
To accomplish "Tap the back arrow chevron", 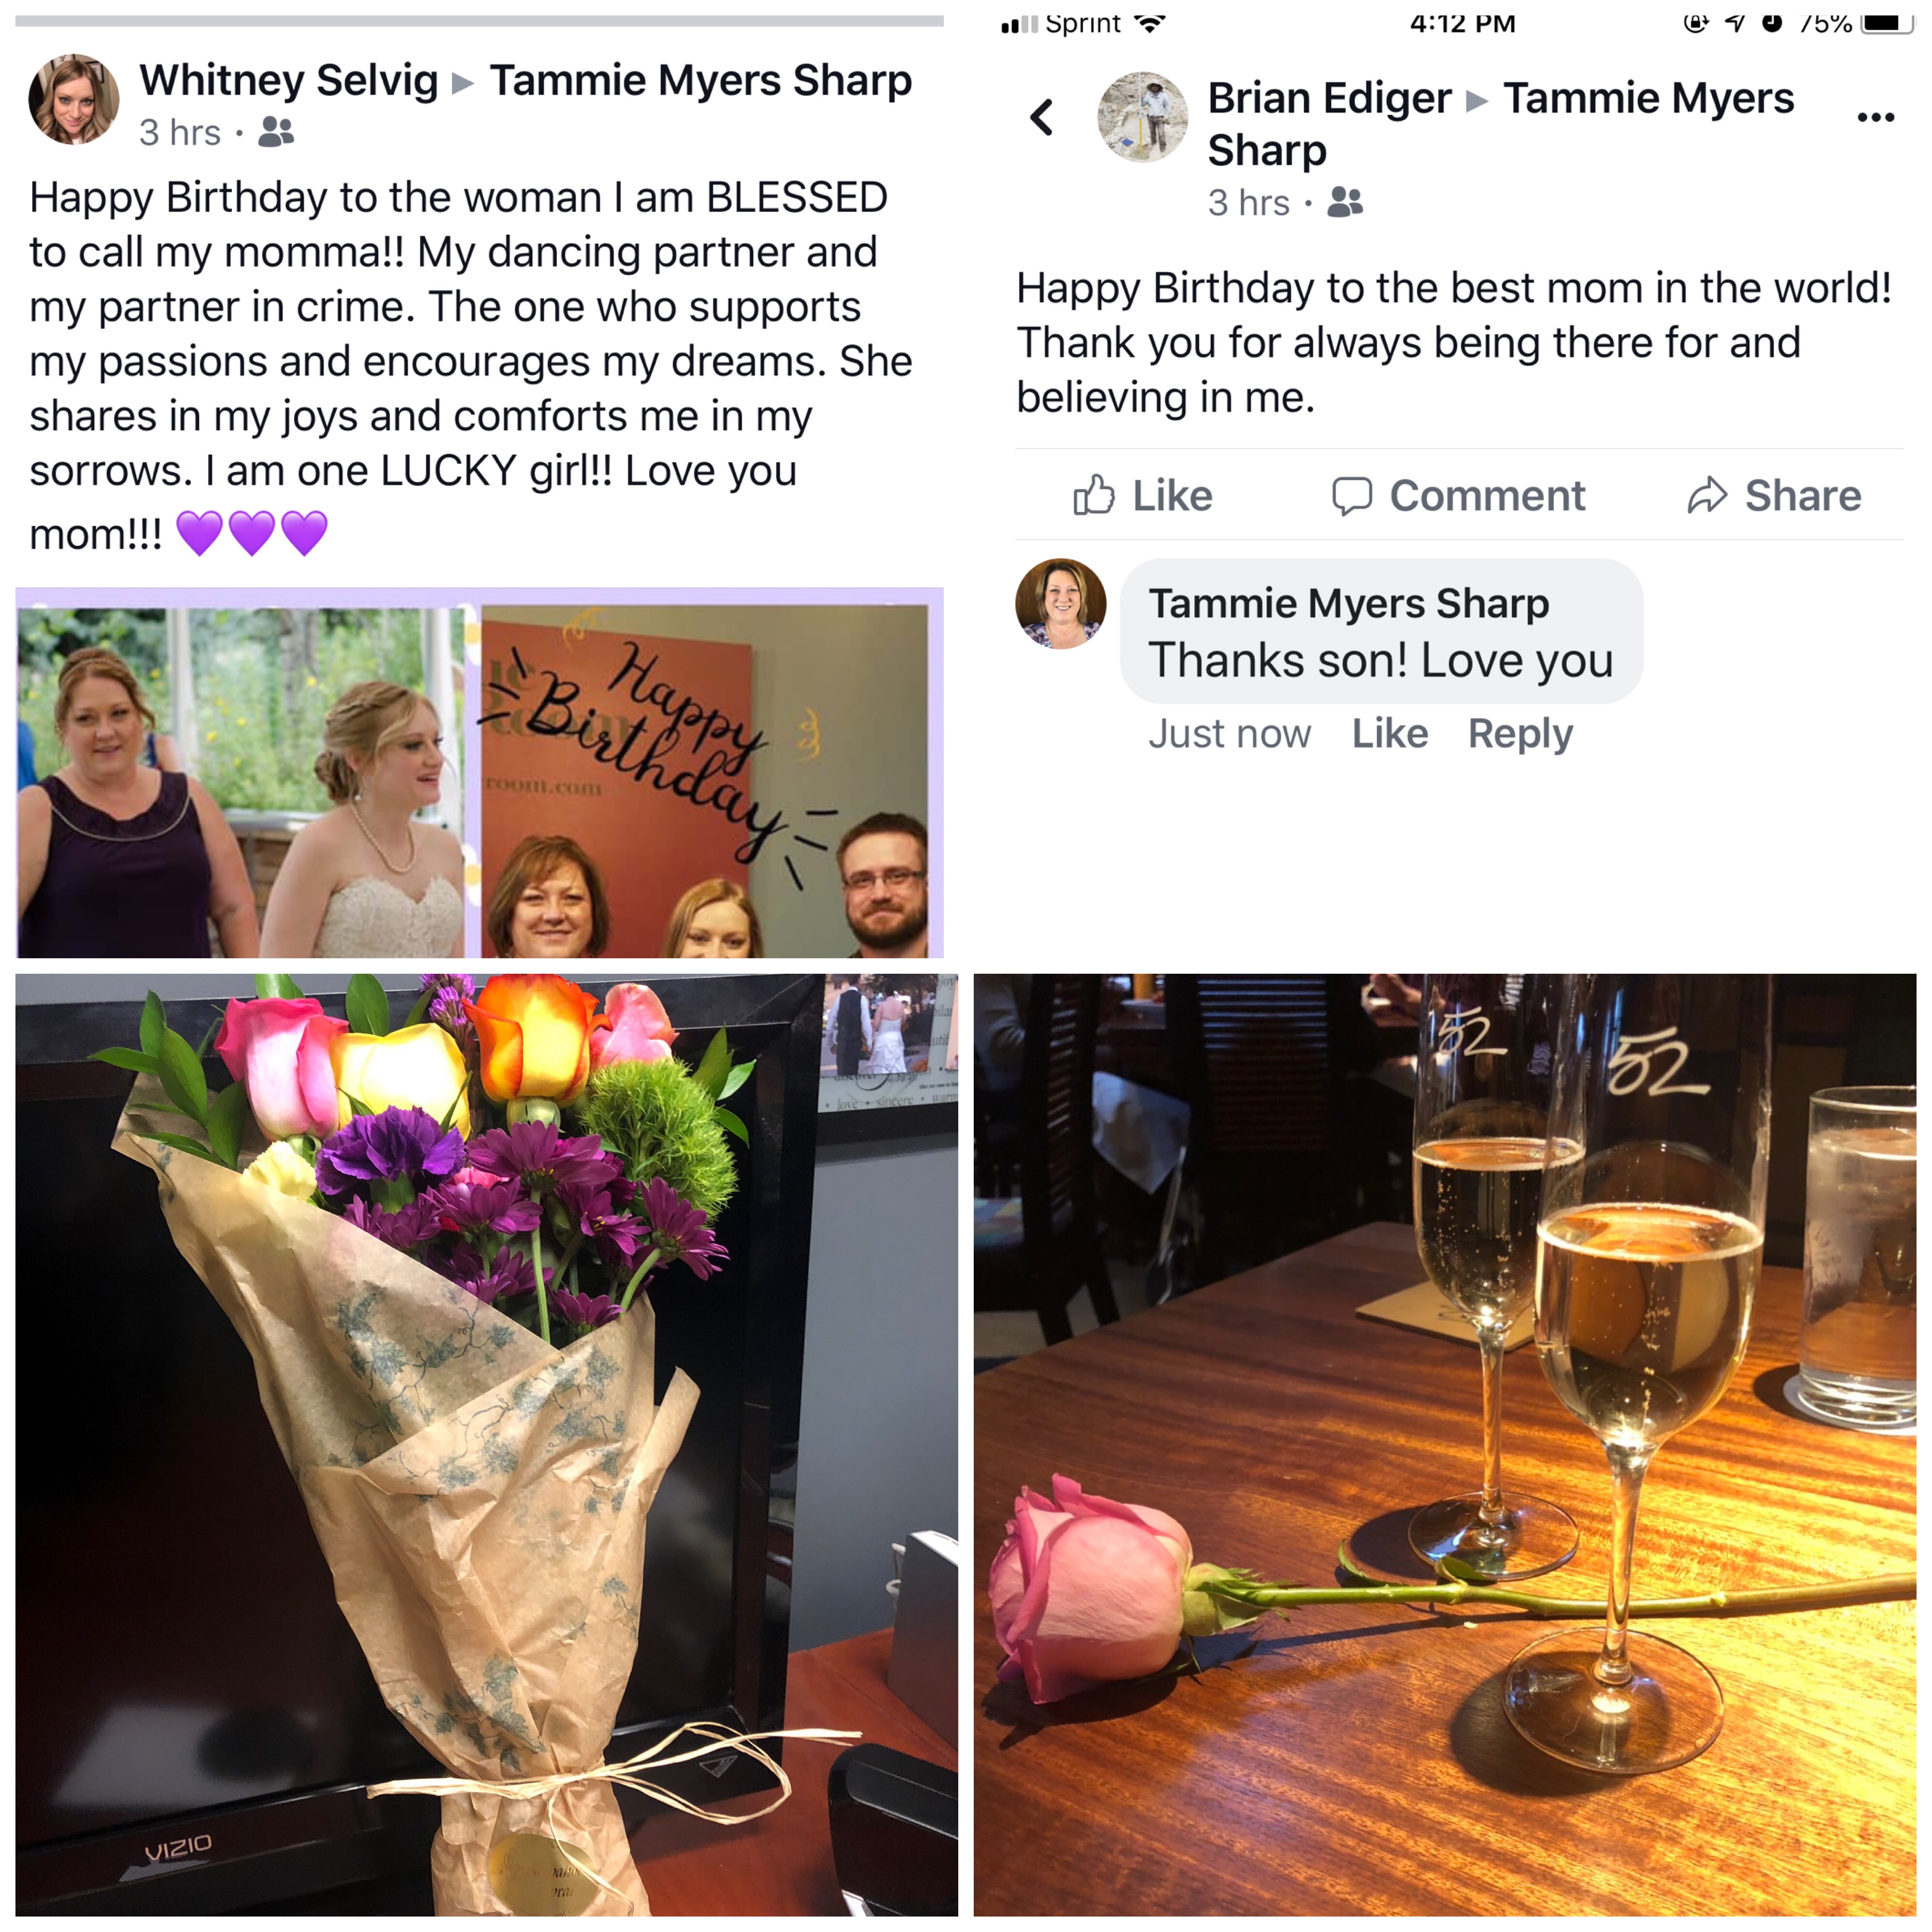I will click(x=1041, y=117).
